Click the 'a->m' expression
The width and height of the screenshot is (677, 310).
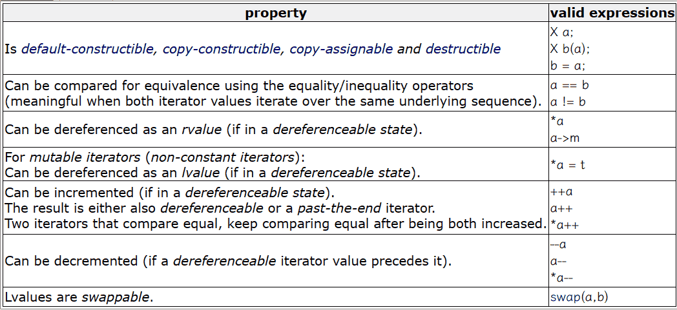[x=565, y=138]
